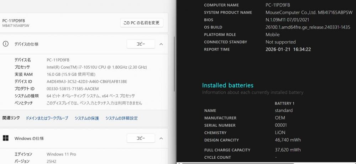Click the battery name value standard

(284, 111)
